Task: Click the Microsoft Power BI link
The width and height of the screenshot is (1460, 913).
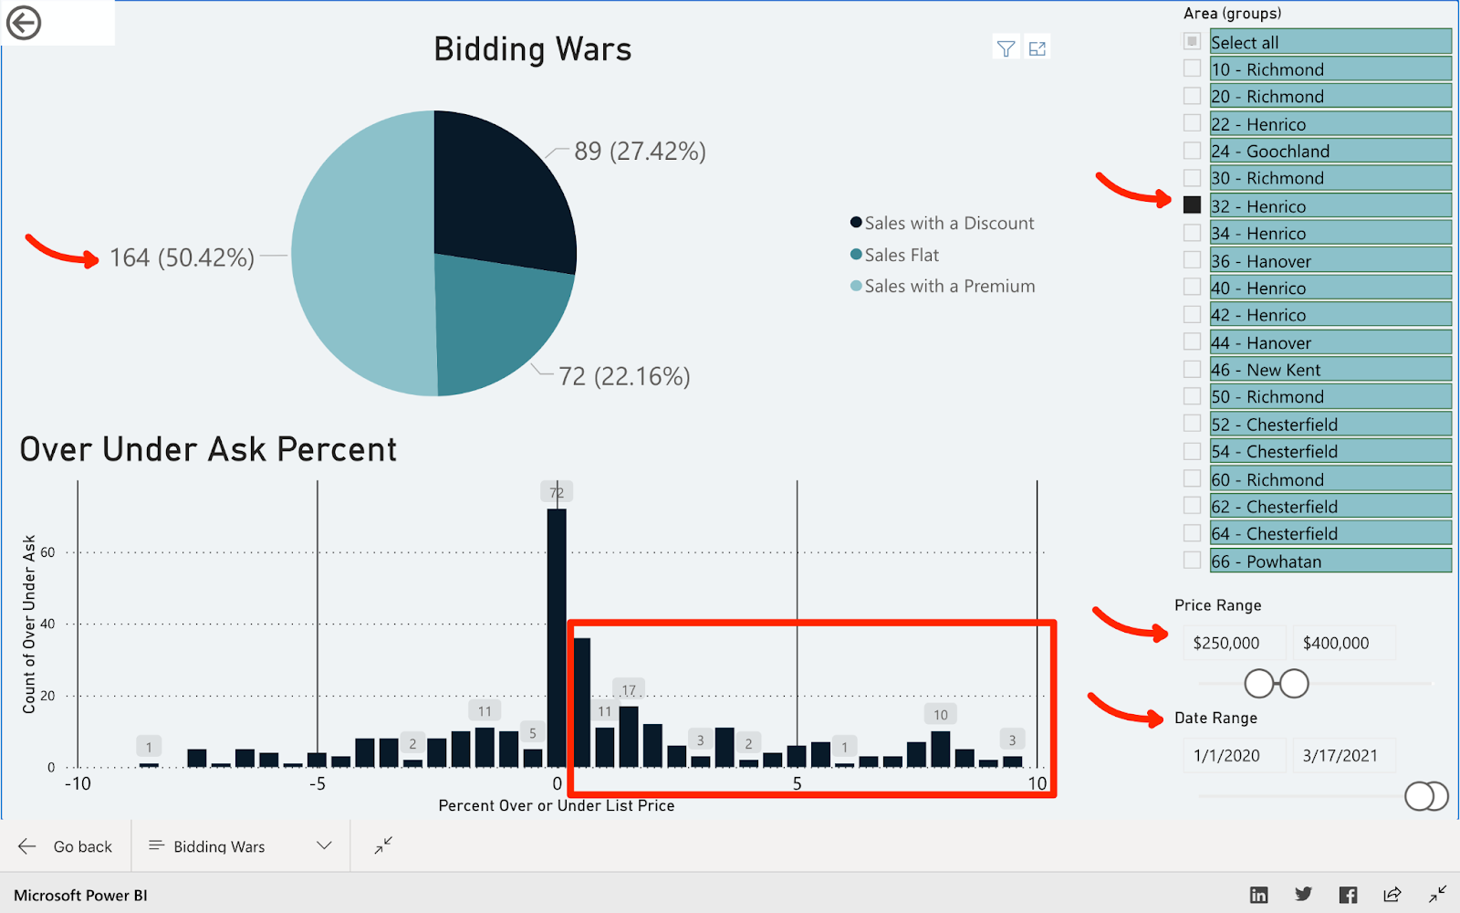Action: click(x=80, y=896)
